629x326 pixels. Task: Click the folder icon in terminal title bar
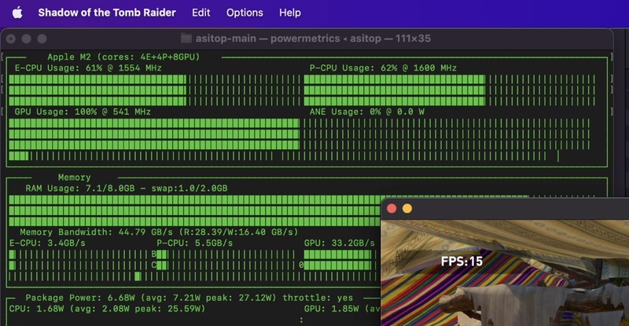(x=186, y=38)
